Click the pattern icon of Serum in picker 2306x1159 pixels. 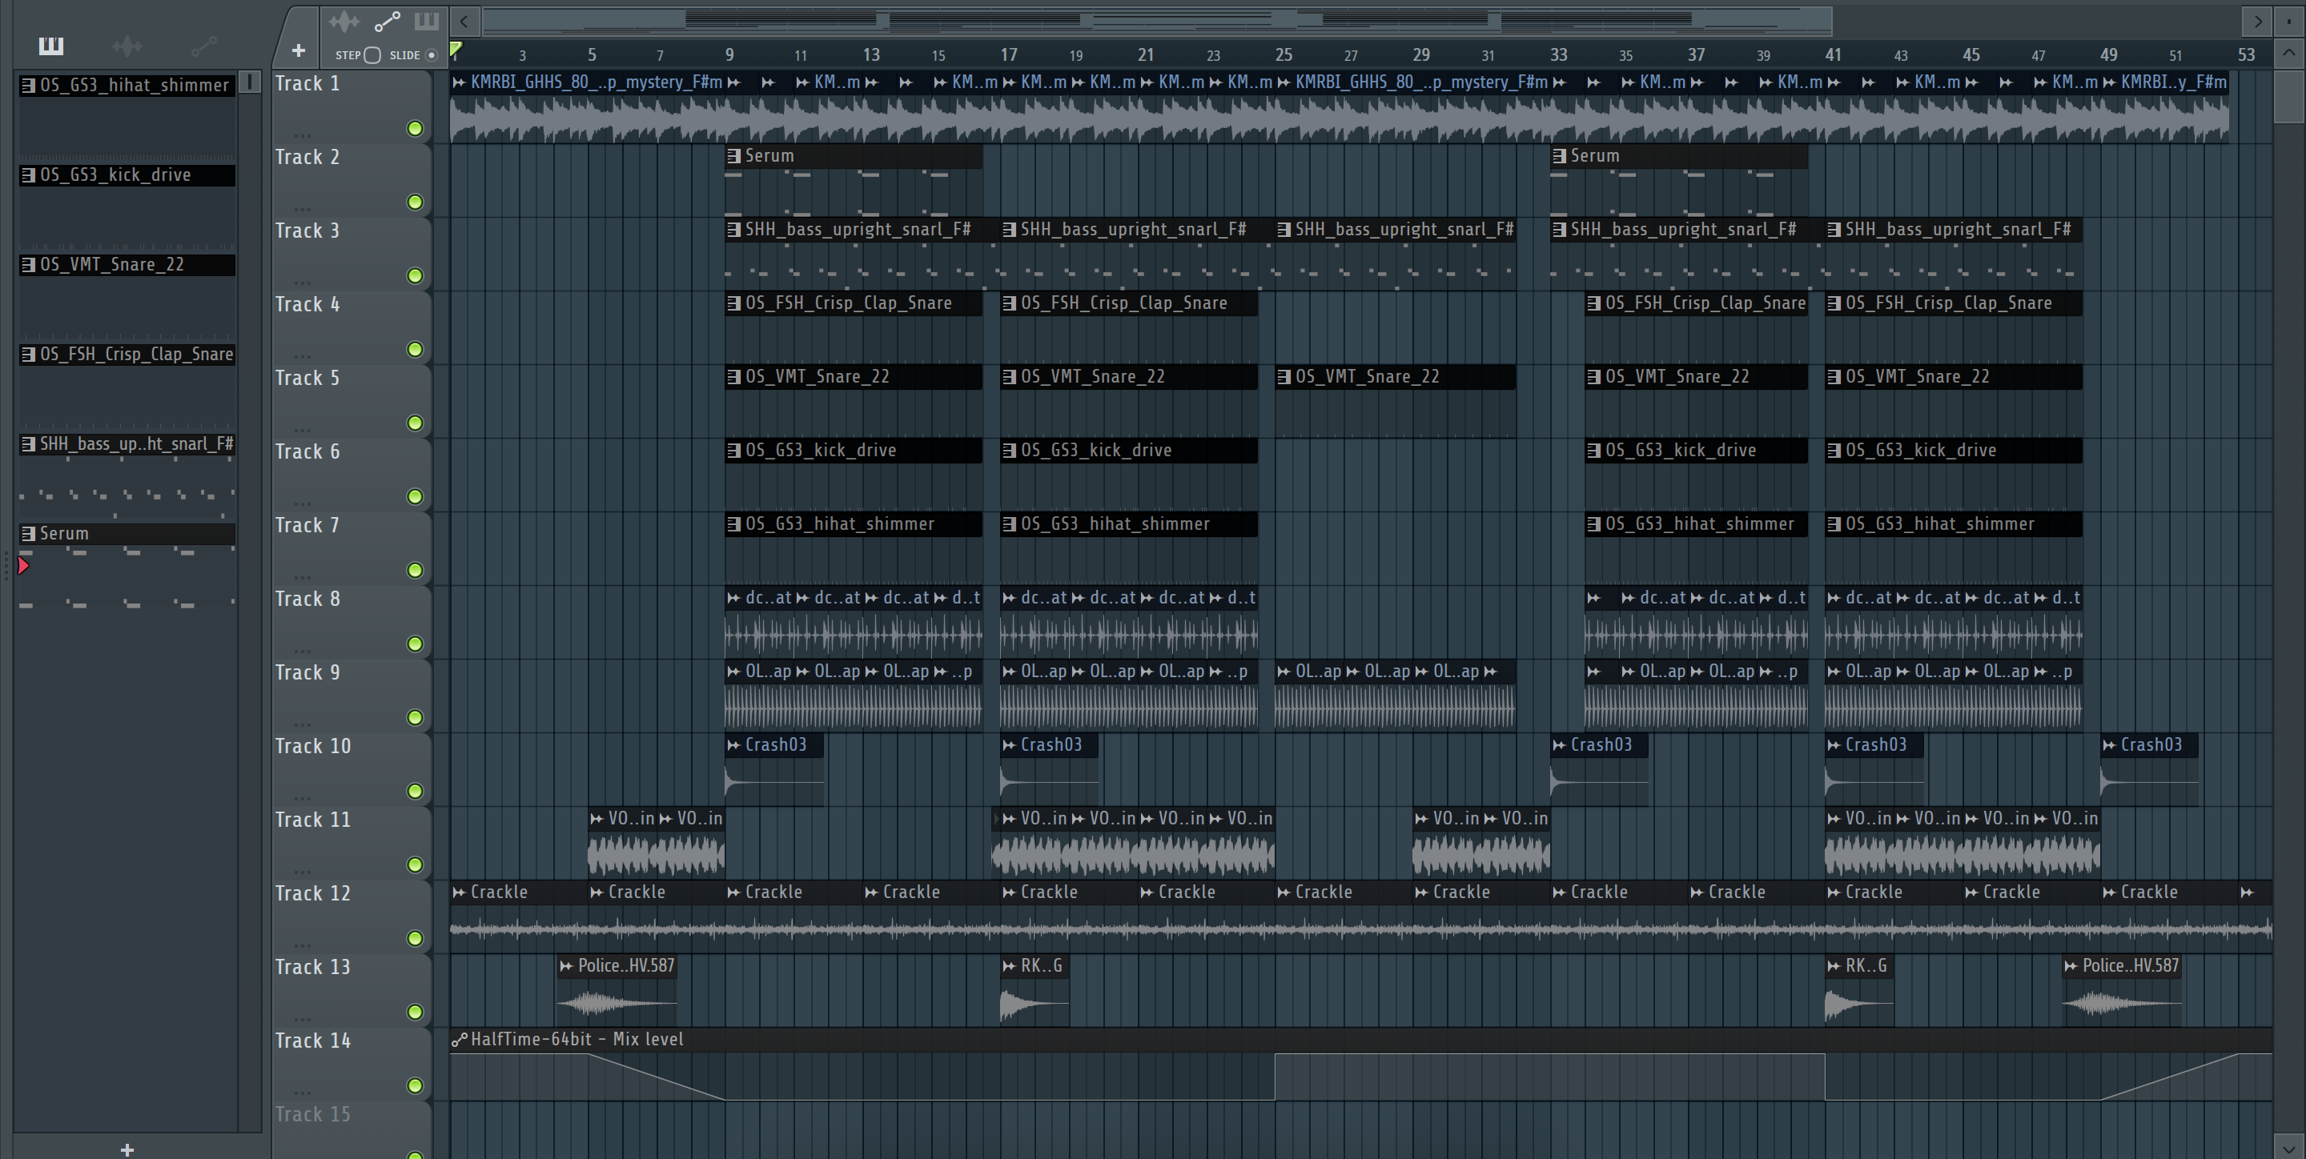point(29,532)
